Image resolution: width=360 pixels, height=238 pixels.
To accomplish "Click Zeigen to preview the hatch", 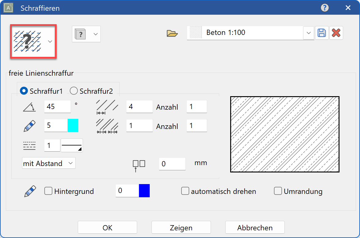I will click(181, 227).
